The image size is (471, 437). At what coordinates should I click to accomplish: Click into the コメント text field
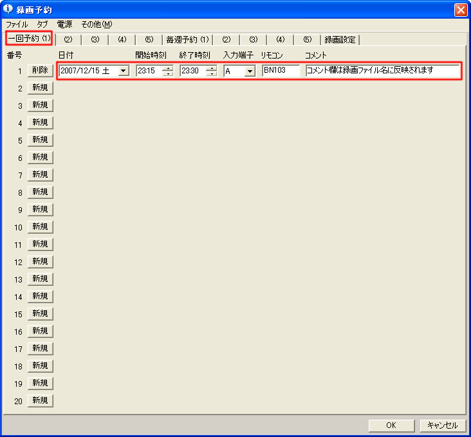point(382,70)
